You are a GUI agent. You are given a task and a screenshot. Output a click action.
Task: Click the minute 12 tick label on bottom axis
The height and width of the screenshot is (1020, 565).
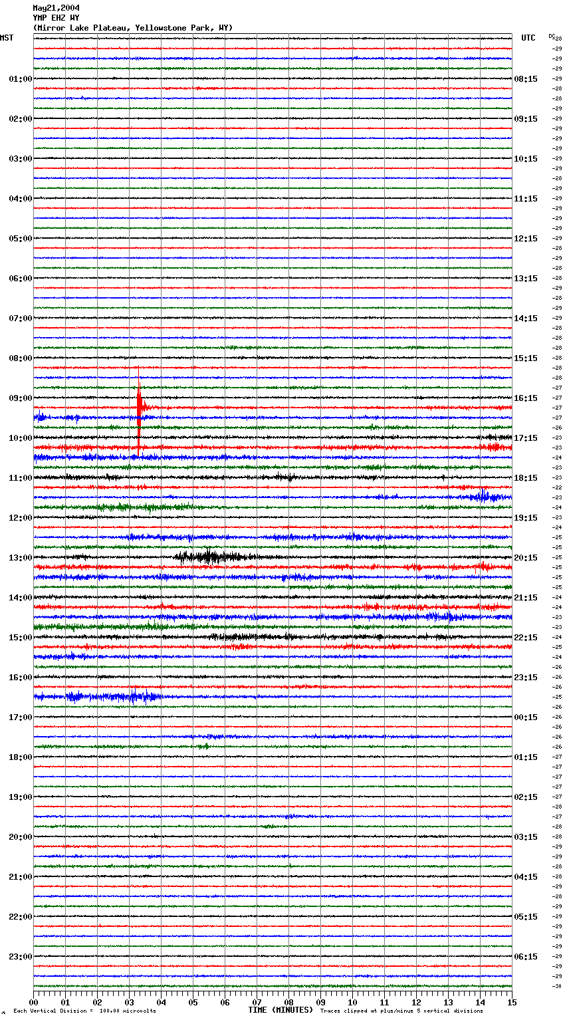[x=416, y=1002]
